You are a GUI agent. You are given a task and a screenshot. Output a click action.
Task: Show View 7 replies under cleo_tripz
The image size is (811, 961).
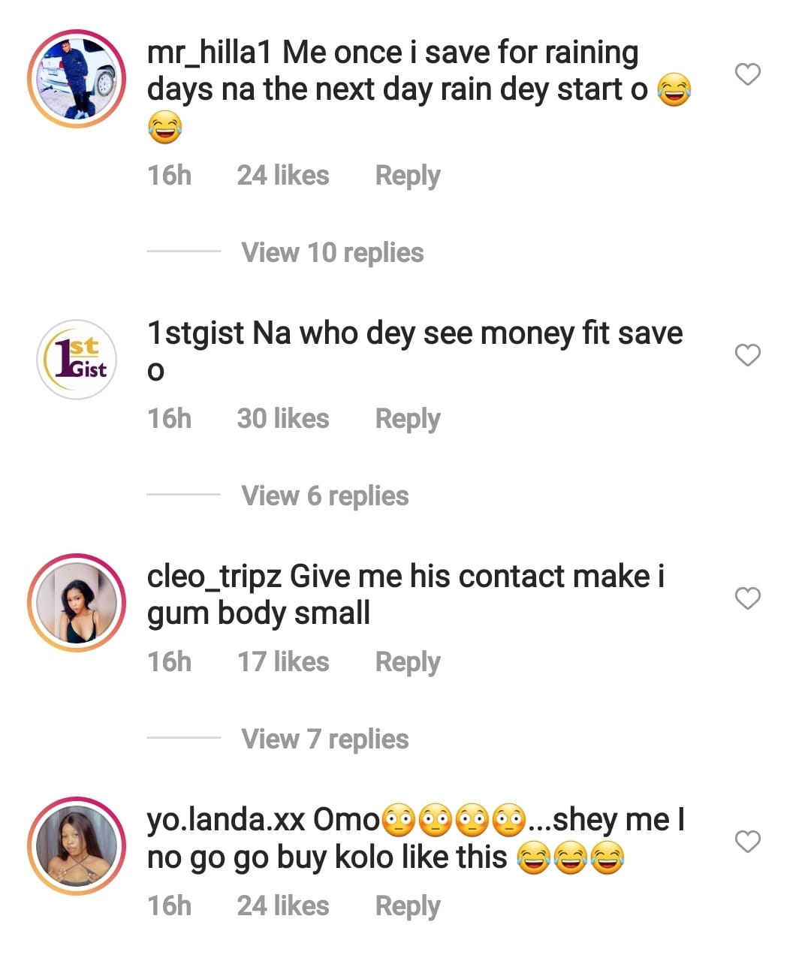tap(324, 740)
